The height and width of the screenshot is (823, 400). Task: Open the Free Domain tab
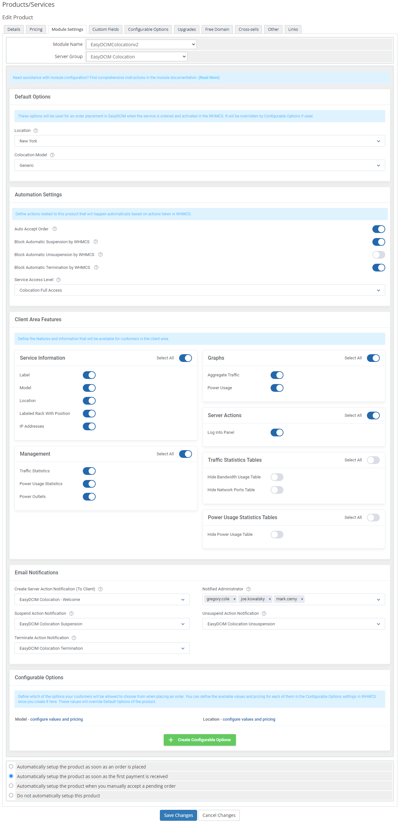tap(217, 30)
